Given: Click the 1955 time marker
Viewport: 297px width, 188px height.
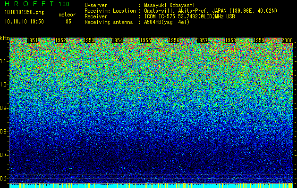Looking at the screenshot, I should 145,40.
